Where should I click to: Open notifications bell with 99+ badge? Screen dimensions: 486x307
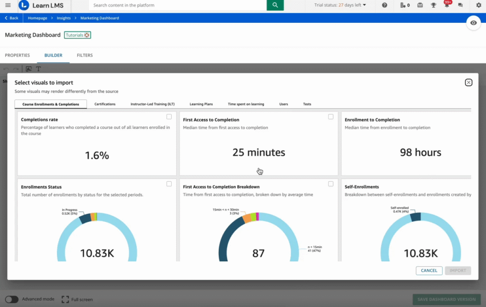point(447,5)
